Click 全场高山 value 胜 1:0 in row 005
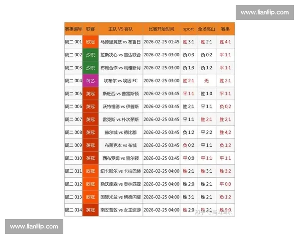Viewport: 299px width, 239px height. (206, 94)
